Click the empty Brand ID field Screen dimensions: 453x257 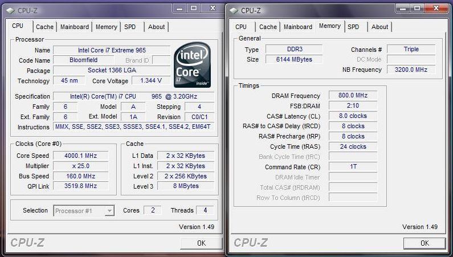coord(161,60)
